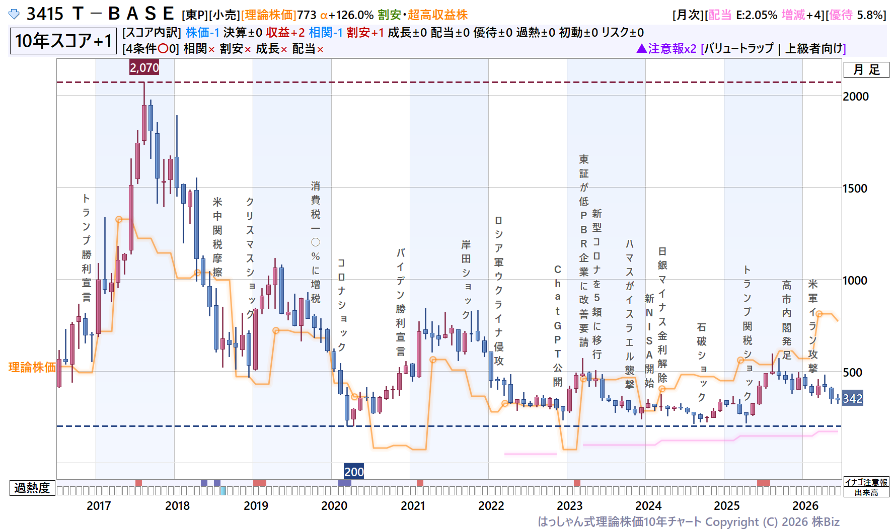
Task: Click the 342 current price label
Action: (853, 398)
